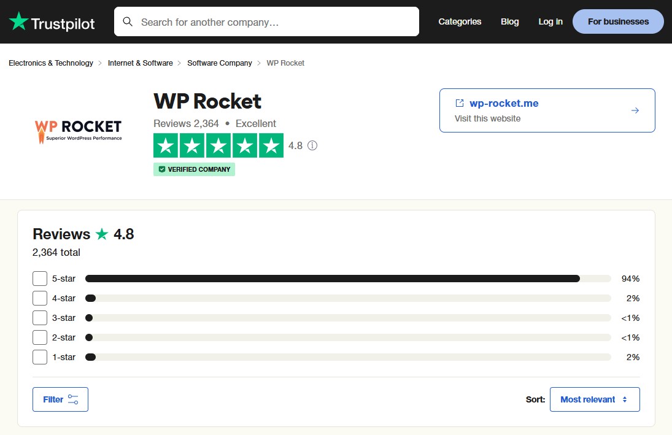This screenshot has height=435, width=672.
Task: Click the search magnifier icon
Action: [128, 21]
